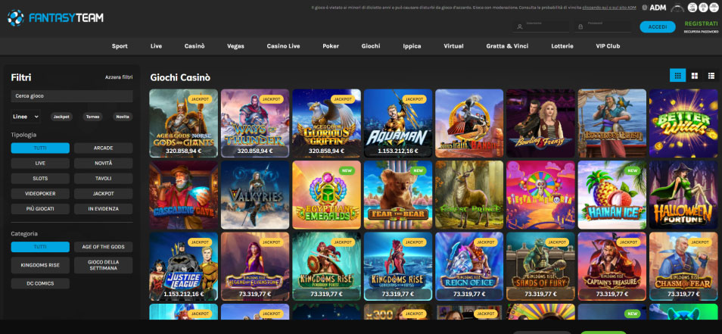Open Aquaman jackpot game
Screen dimensions: 722x334
[x=398, y=123]
